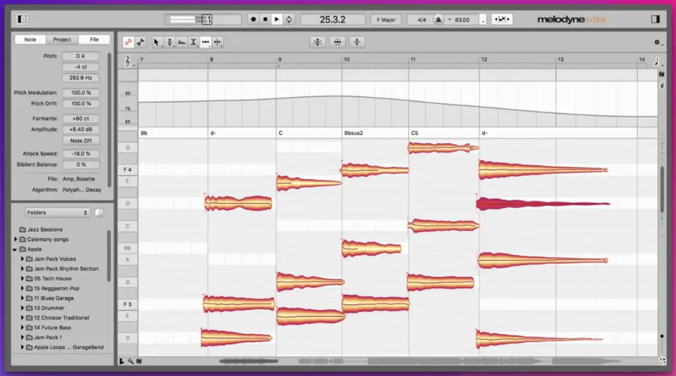The height and width of the screenshot is (376, 676).
Task: Click the Stop button
Action: click(x=265, y=19)
